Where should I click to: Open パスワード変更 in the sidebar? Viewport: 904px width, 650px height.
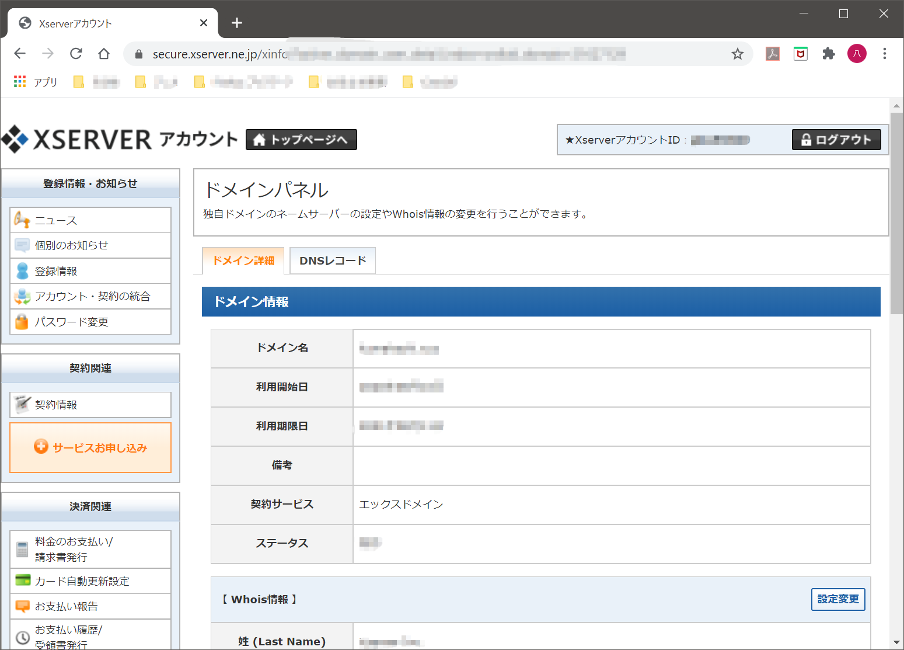[x=90, y=322]
